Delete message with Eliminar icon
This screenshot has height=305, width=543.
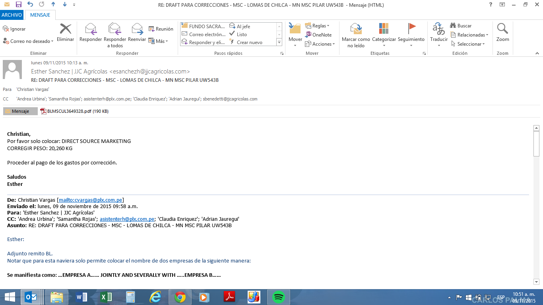click(65, 30)
